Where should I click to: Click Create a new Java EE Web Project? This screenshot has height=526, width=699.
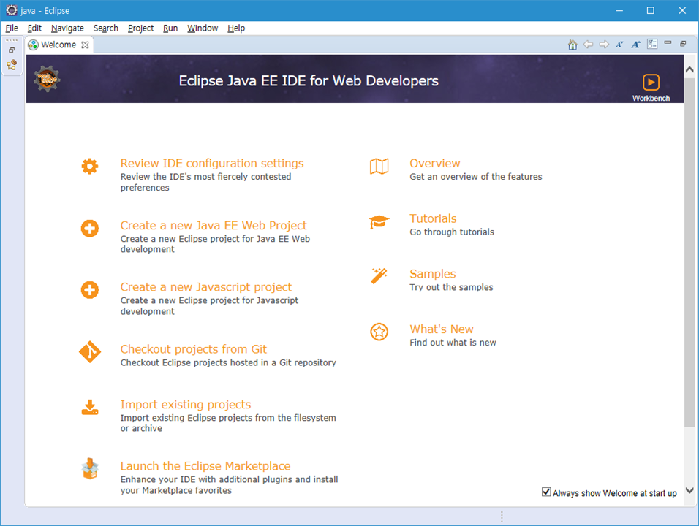click(x=214, y=225)
